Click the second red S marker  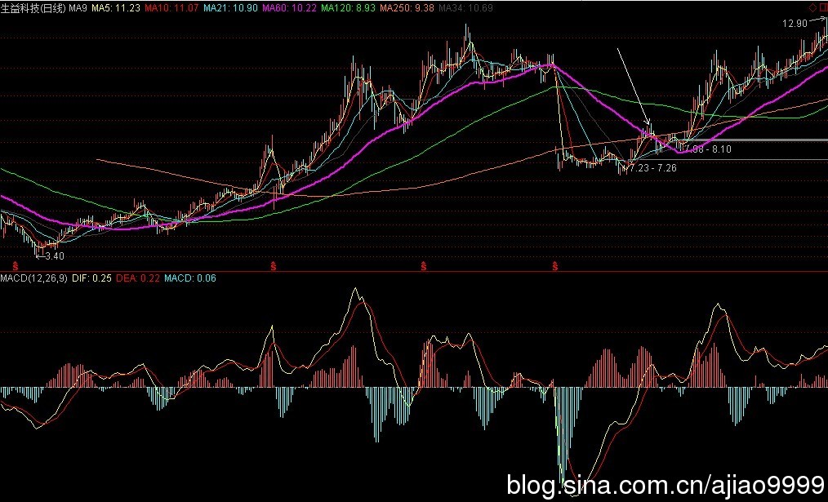tap(272, 265)
